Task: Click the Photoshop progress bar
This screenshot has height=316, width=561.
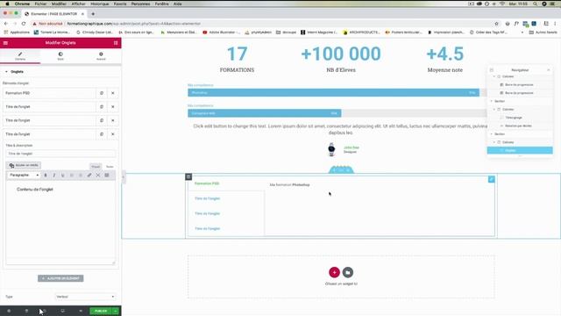Action: [333, 93]
